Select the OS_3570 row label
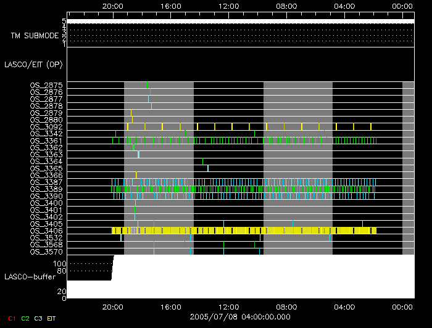Screen dimensions: 432x328 click(46, 252)
